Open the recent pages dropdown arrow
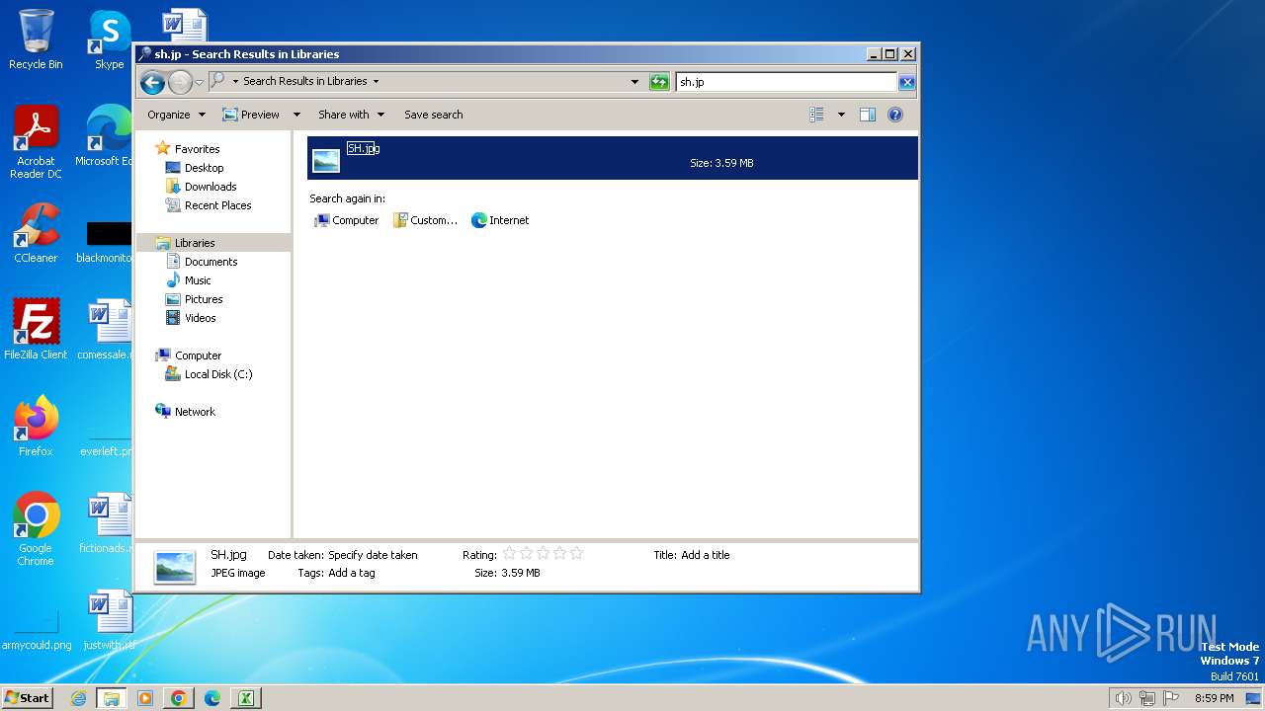Image resolution: width=1265 pixels, height=711 pixels. click(199, 82)
